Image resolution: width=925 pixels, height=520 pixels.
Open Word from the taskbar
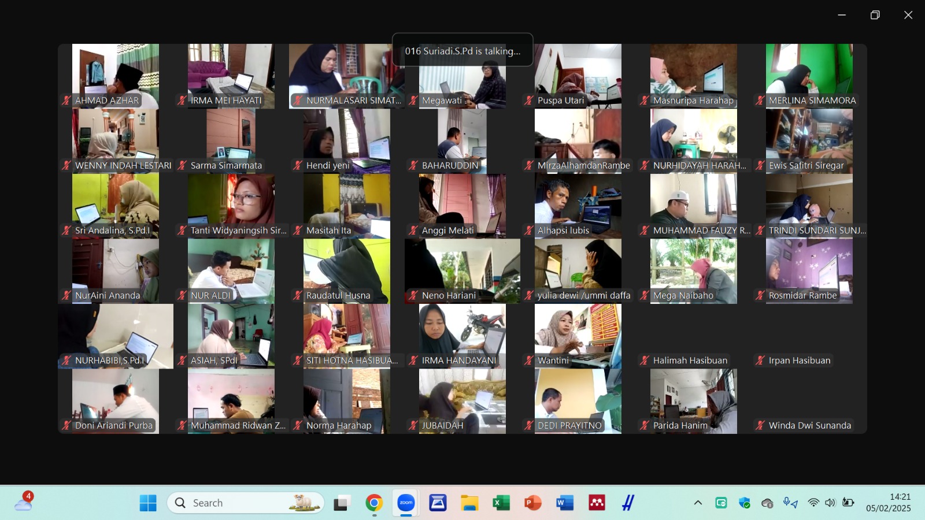(x=565, y=503)
